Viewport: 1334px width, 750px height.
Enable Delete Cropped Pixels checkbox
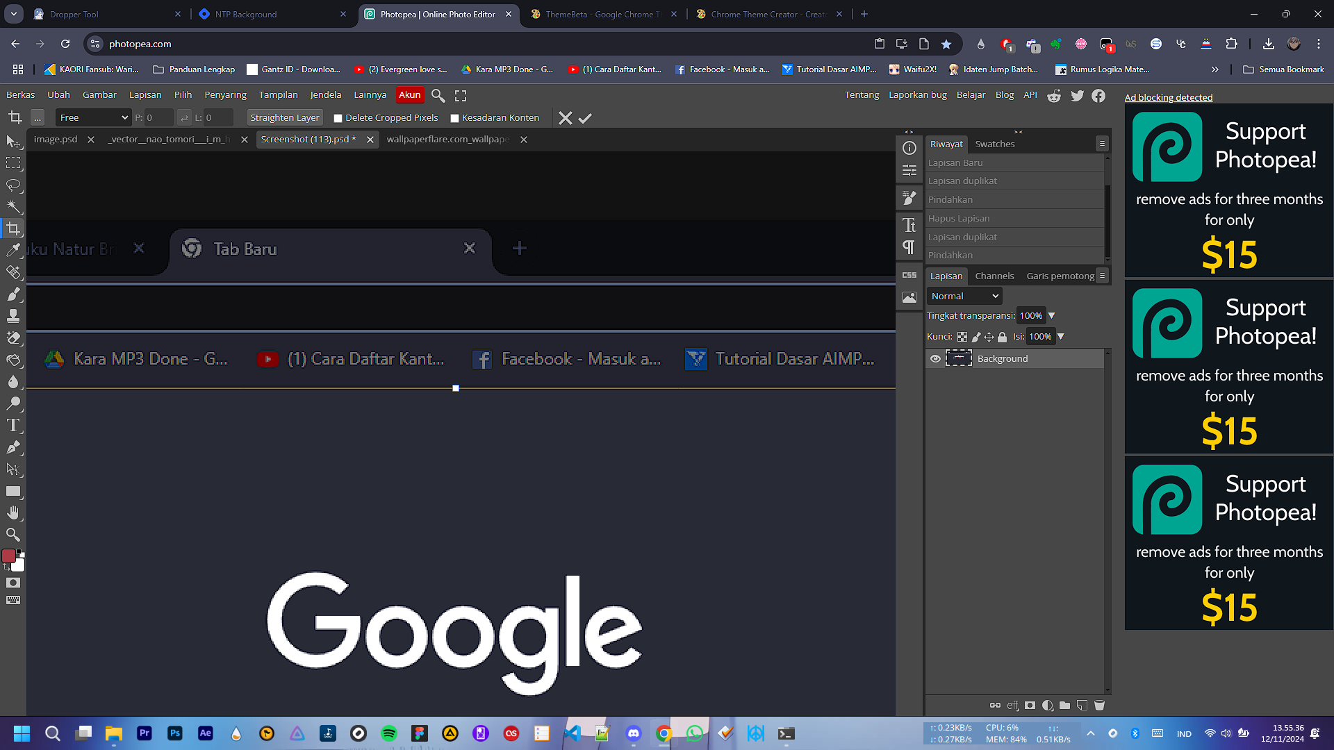pos(338,118)
